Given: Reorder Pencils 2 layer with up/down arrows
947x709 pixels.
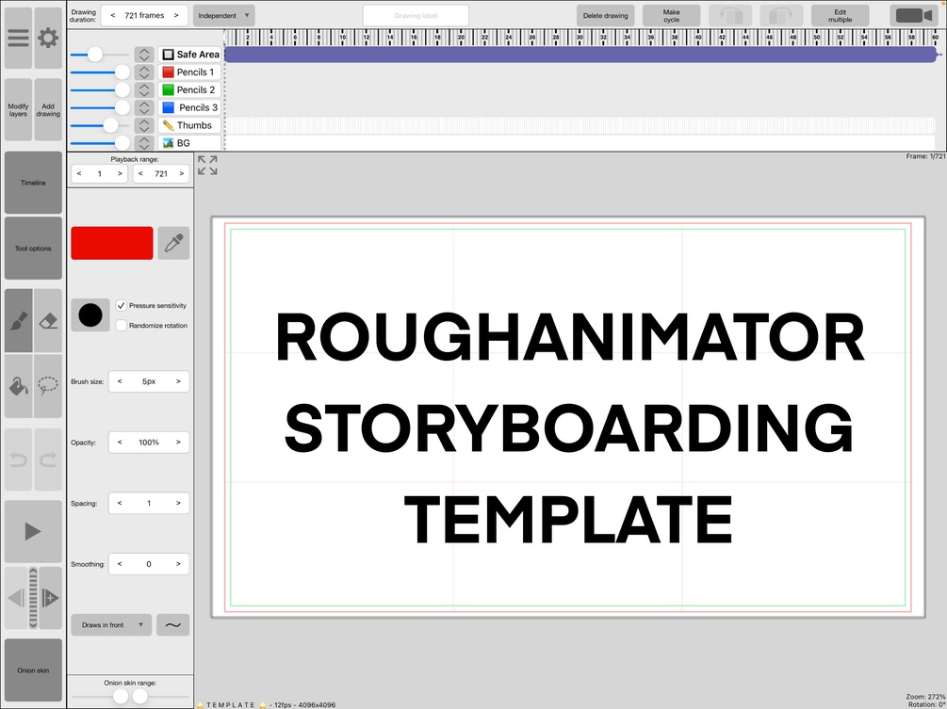Looking at the screenshot, I should click(144, 89).
